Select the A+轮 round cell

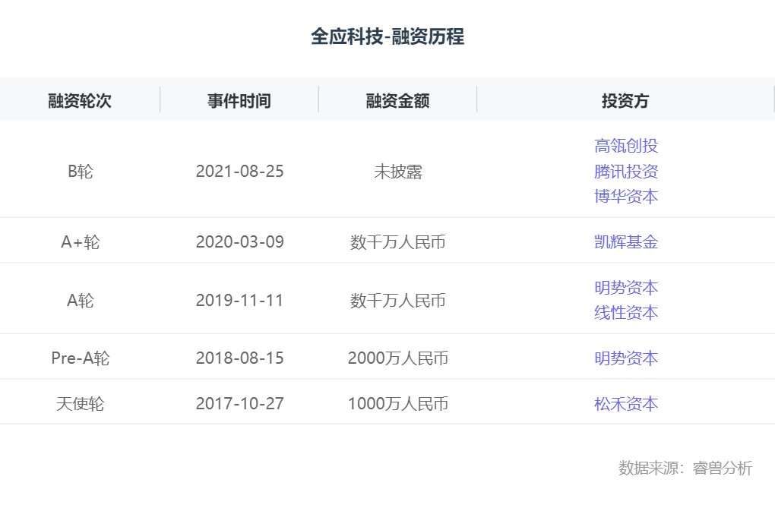point(80,242)
